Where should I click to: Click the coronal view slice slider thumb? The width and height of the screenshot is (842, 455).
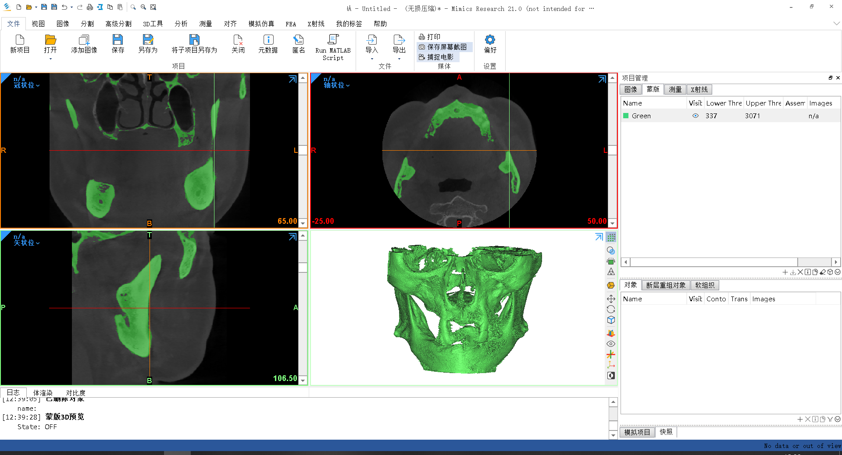pos(303,151)
